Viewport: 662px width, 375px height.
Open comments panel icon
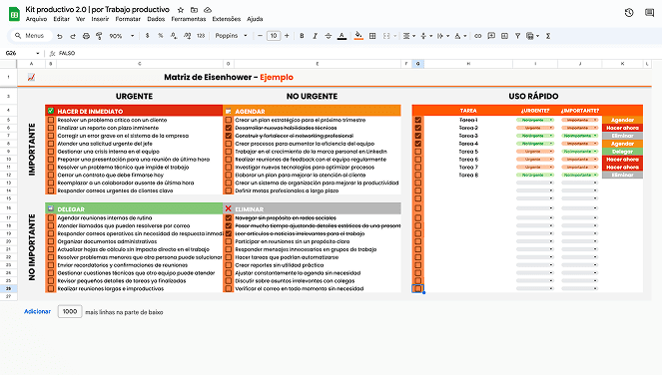650,13
